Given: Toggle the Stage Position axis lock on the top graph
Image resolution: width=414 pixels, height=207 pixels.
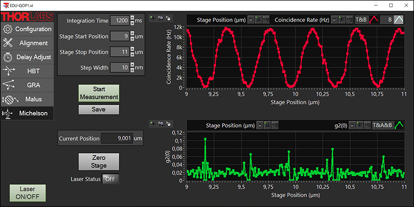Looking at the screenshot, I should 251,20.
